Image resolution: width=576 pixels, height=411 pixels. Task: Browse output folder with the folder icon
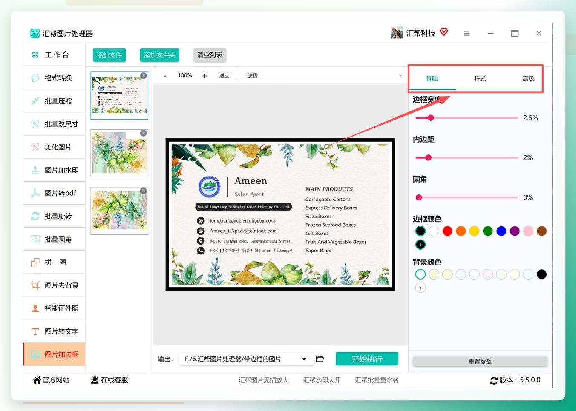[x=320, y=359]
